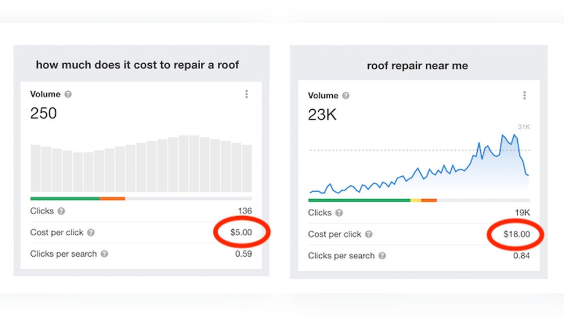Click the 19K clicks value

click(522, 212)
